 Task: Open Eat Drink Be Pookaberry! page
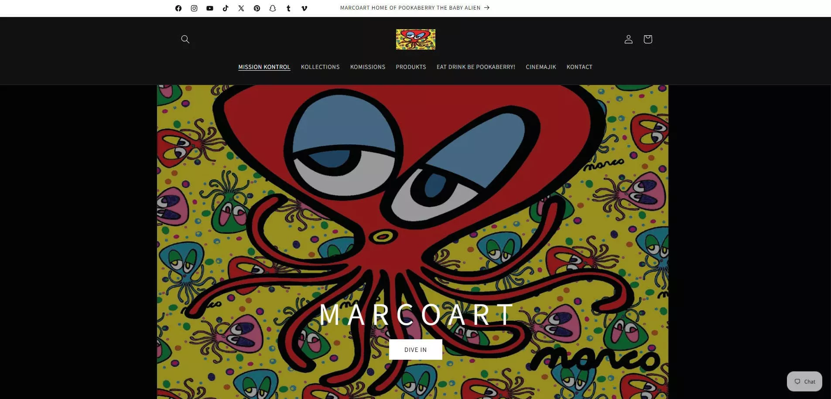(476, 67)
